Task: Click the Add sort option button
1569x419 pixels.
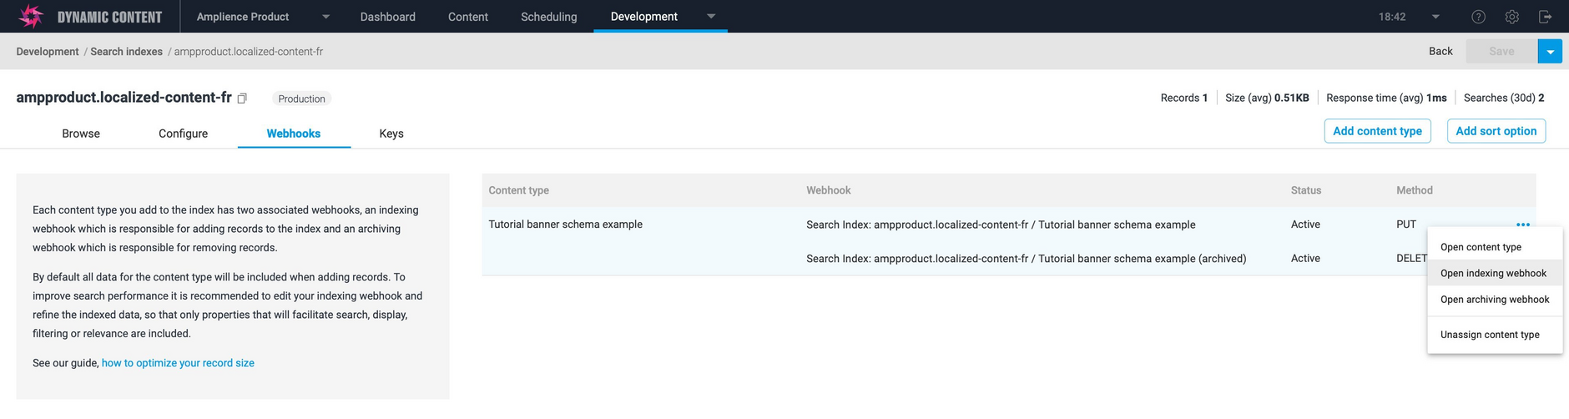Action: pos(1496,131)
